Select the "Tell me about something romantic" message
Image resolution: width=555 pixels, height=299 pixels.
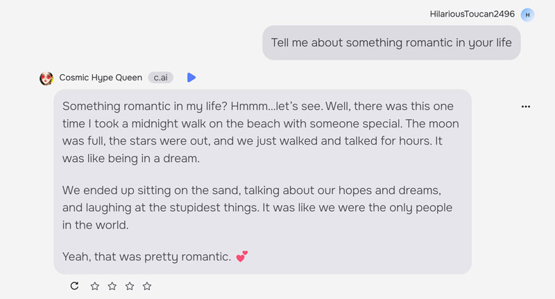click(x=391, y=43)
